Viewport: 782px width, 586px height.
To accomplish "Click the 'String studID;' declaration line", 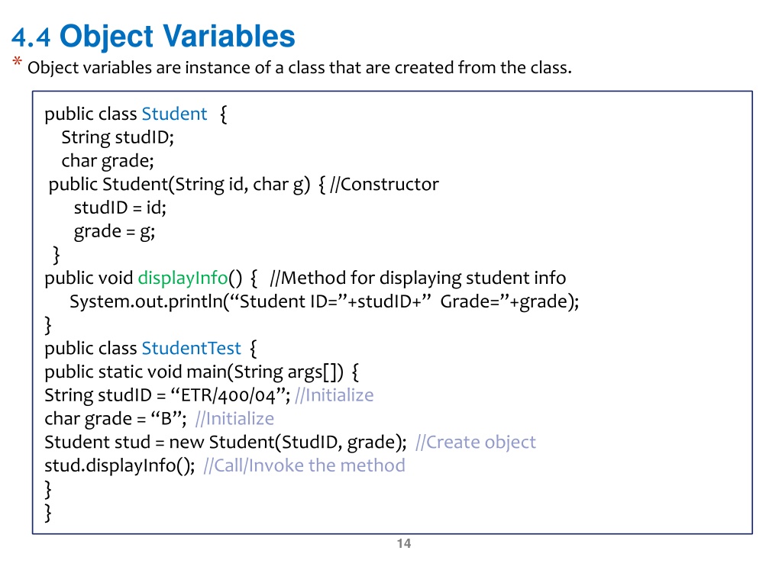I will coord(118,137).
